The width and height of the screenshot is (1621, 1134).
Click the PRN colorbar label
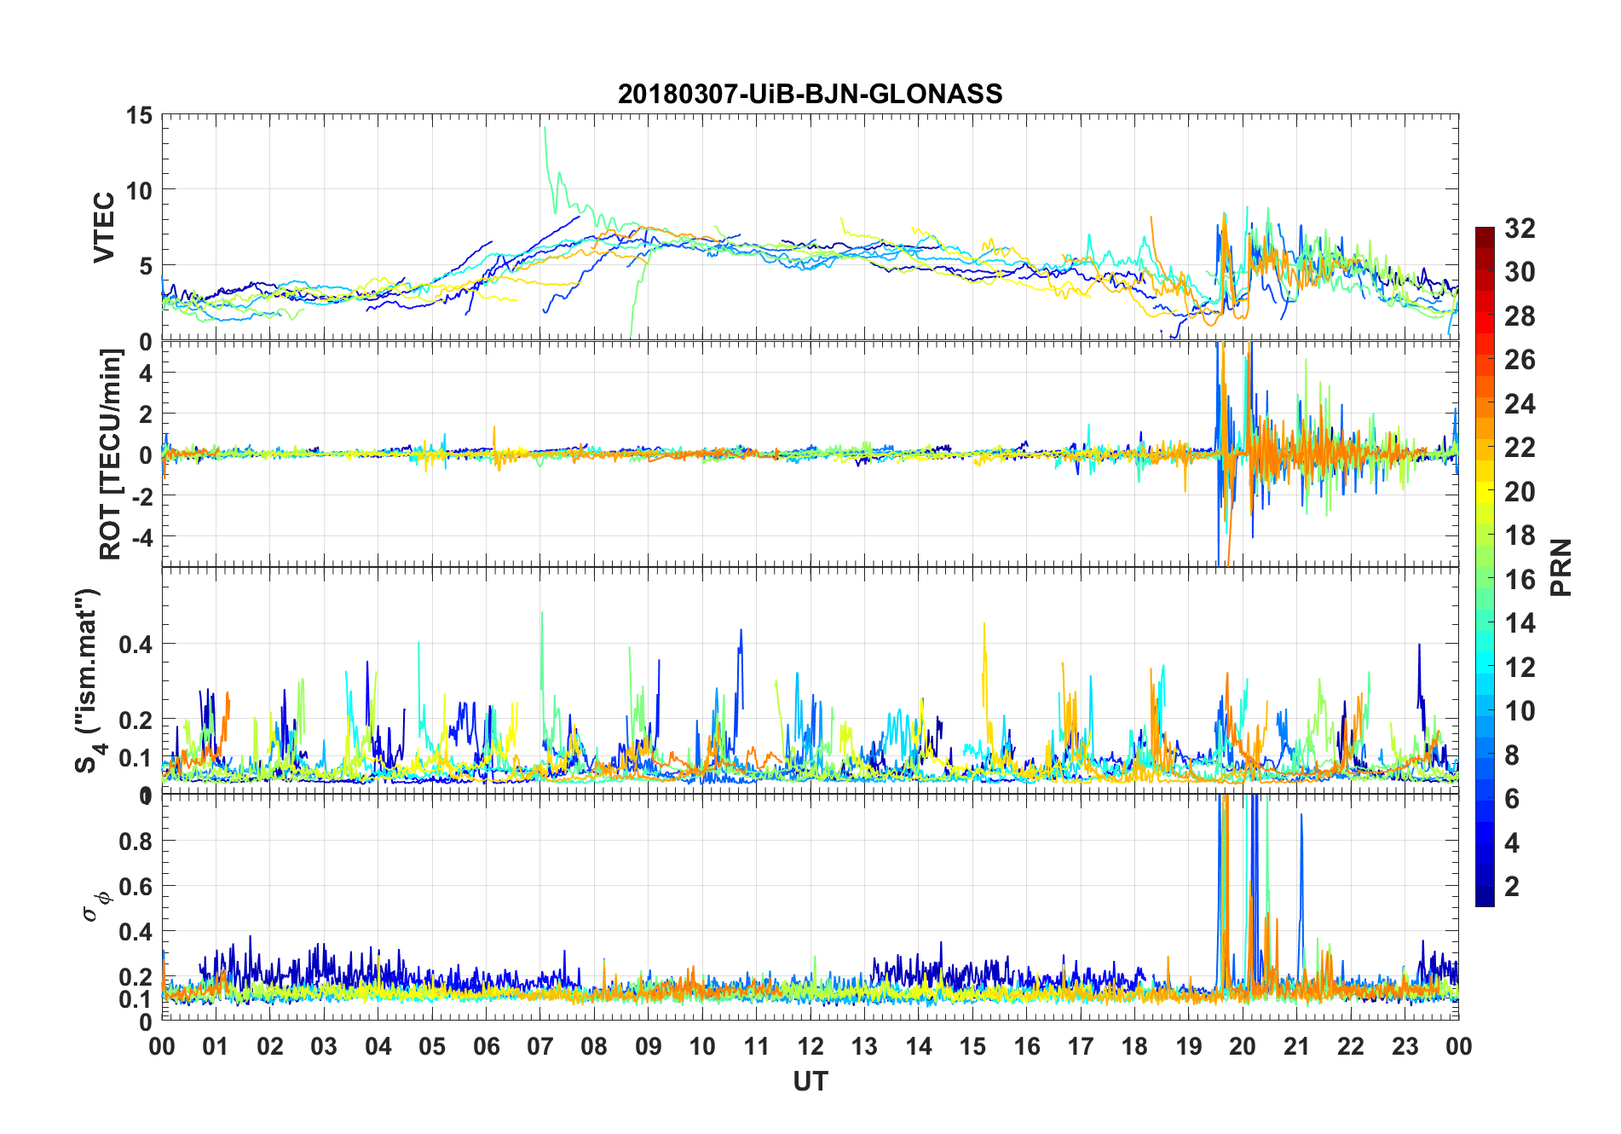point(1560,567)
